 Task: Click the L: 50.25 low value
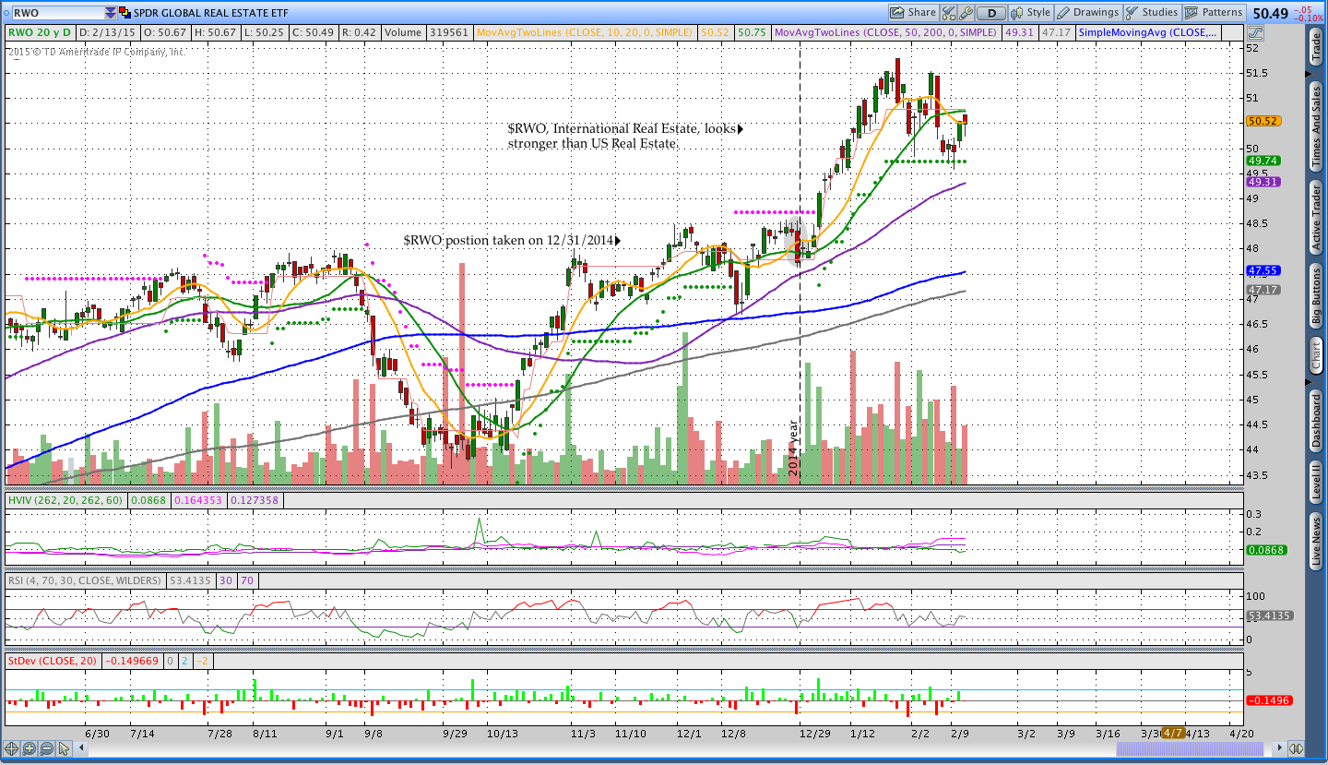click(265, 32)
